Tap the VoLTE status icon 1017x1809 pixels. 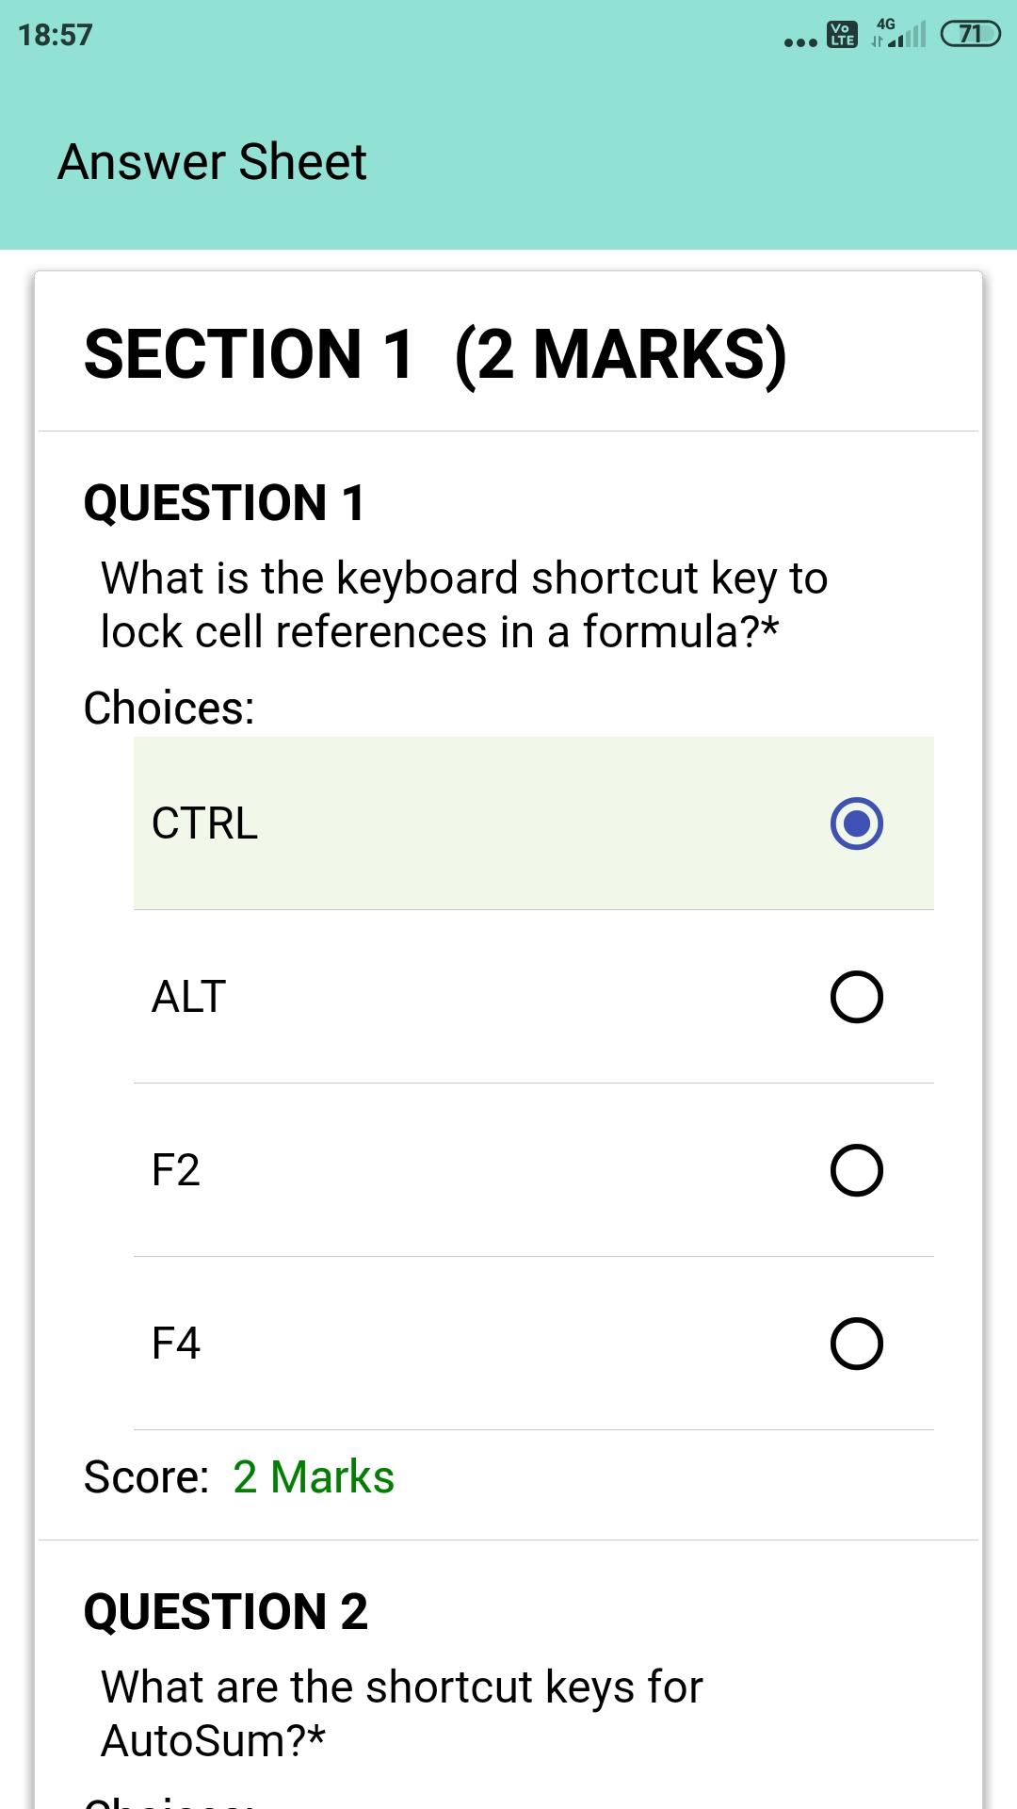(x=842, y=35)
